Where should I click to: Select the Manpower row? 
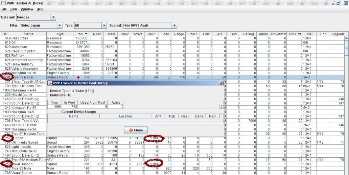pos(173,47)
